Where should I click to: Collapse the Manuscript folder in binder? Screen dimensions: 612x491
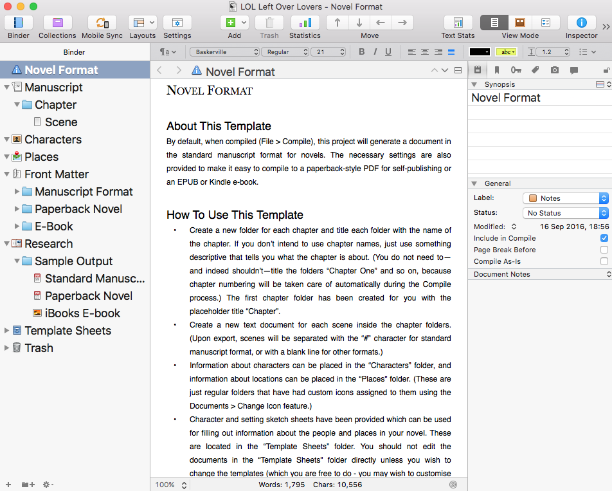click(x=6, y=87)
